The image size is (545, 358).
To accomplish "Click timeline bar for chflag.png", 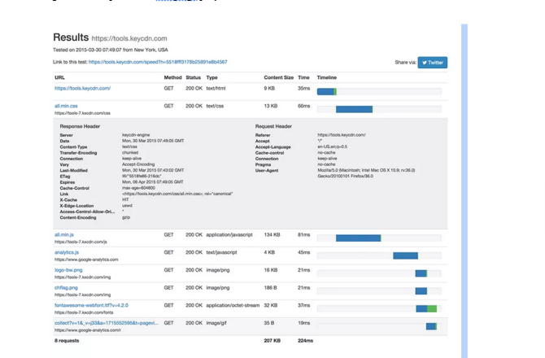I will tap(421, 291).
